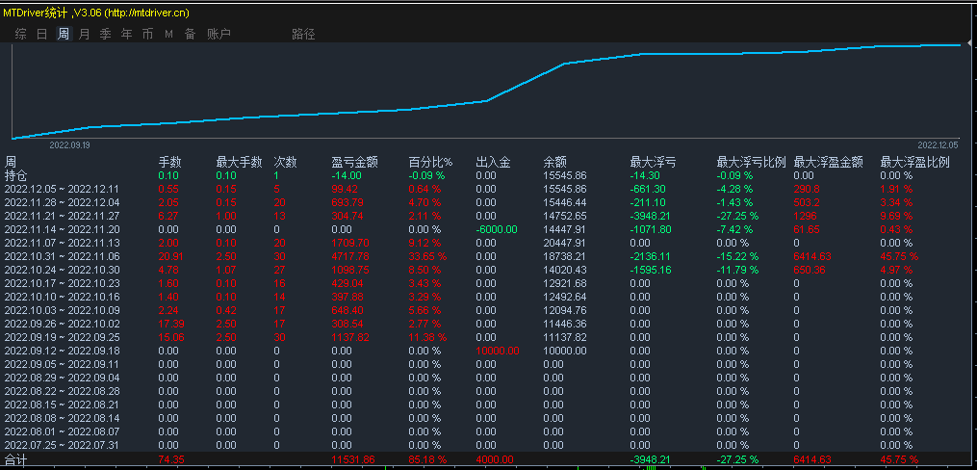Click the -1071.80 floating loss value
Screen dimensions: 977x470
(651, 229)
